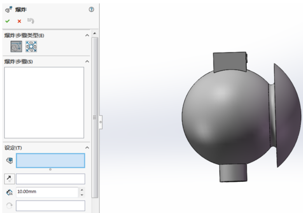Select the dome cap part on right
Screen dimensions: 303x213
pos(287,116)
